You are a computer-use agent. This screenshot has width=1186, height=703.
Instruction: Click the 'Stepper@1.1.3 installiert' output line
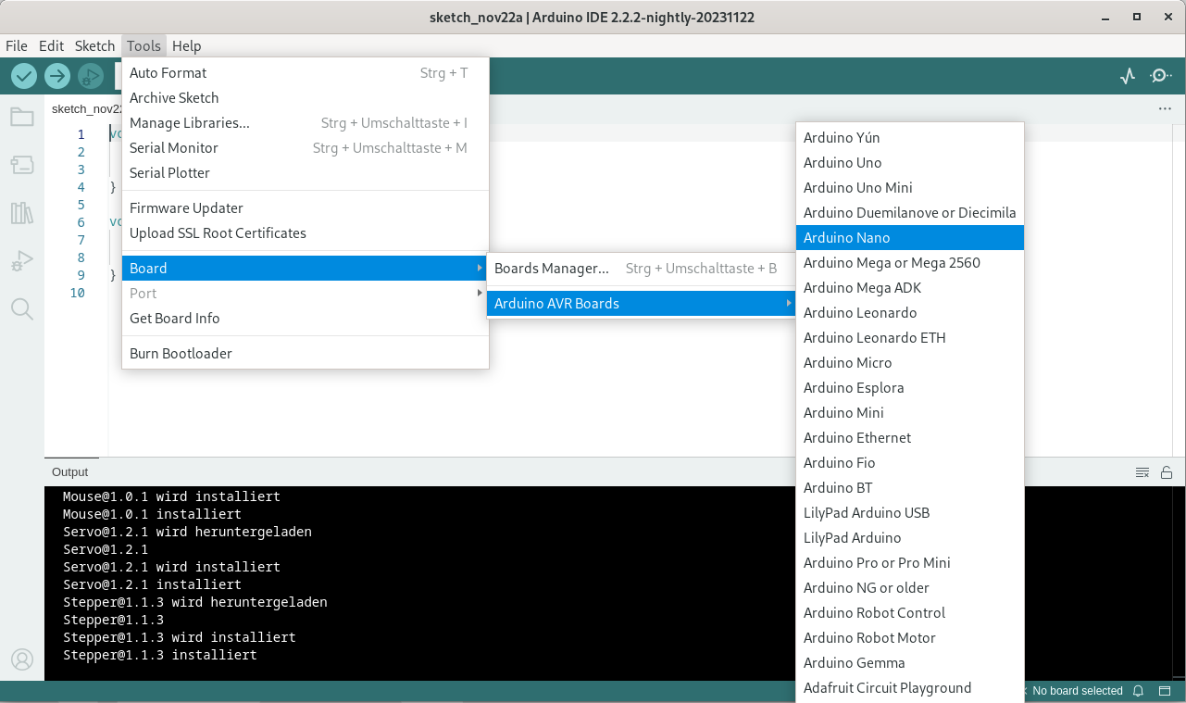coord(159,655)
